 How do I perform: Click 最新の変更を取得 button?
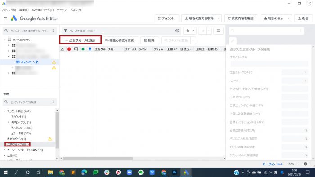tap(199, 18)
